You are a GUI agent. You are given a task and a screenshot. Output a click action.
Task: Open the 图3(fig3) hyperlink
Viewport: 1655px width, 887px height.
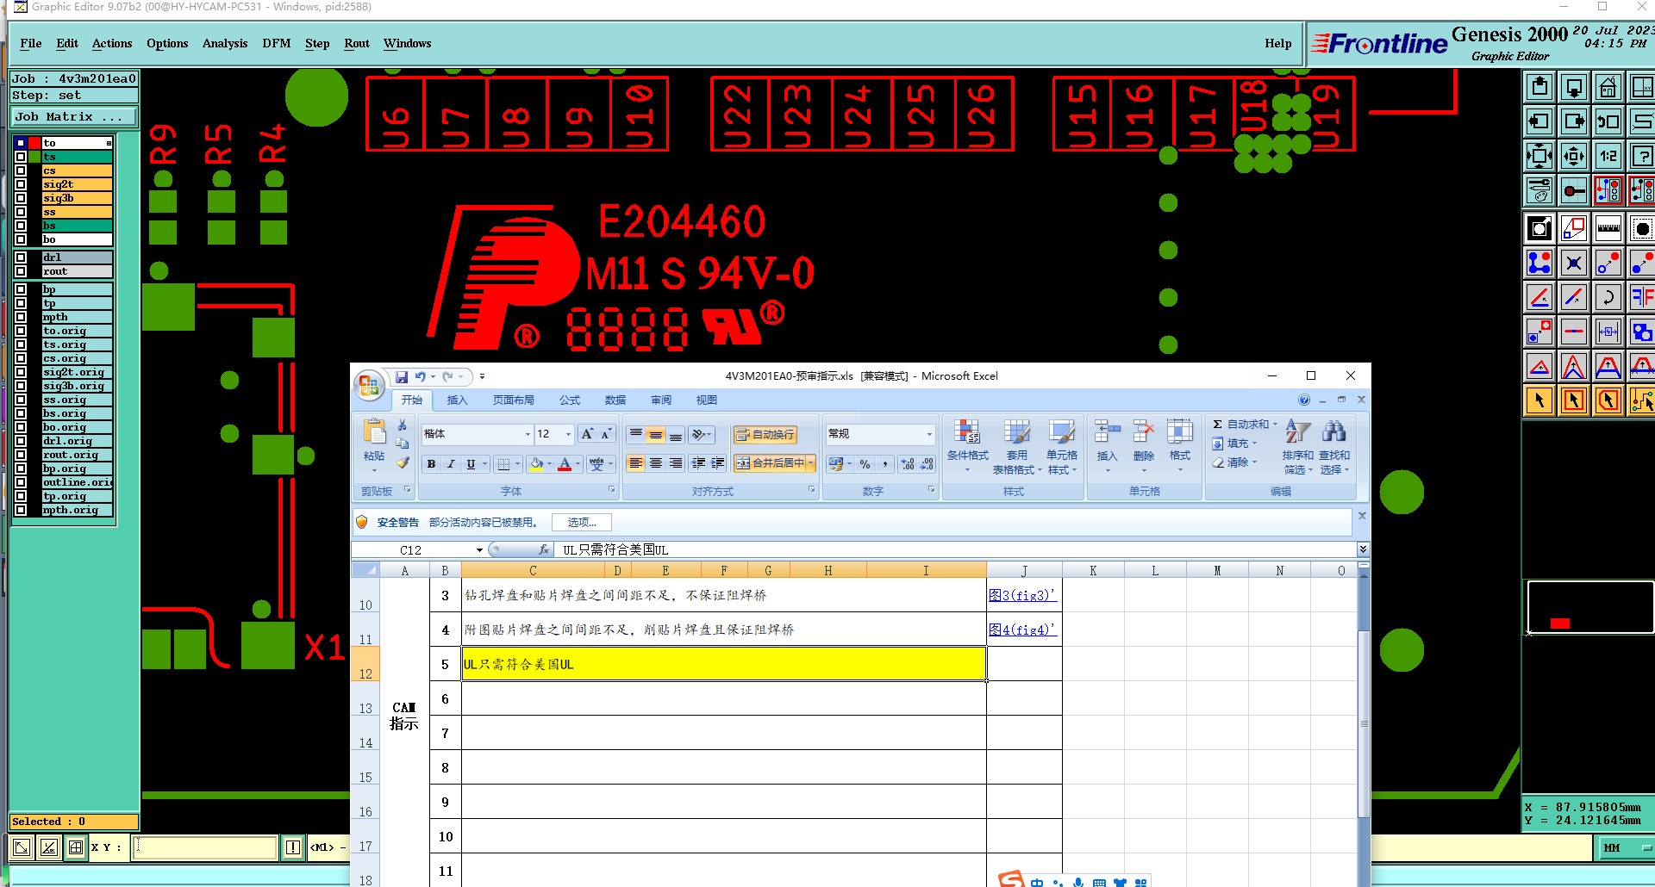click(x=1021, y=595)
